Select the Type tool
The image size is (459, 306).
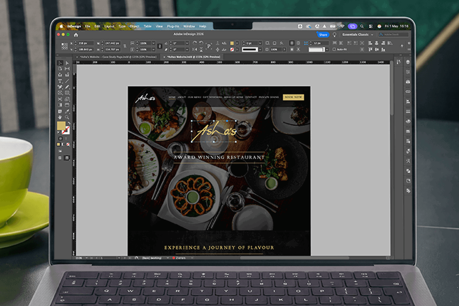(60, 81)
